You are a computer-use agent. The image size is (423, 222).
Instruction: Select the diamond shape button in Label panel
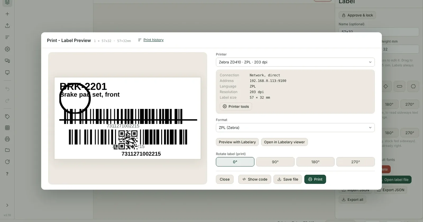pos(386,86)
